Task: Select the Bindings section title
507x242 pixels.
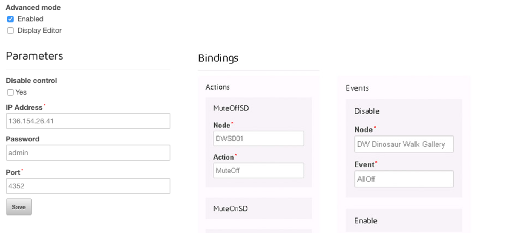Action: [218, 58]
